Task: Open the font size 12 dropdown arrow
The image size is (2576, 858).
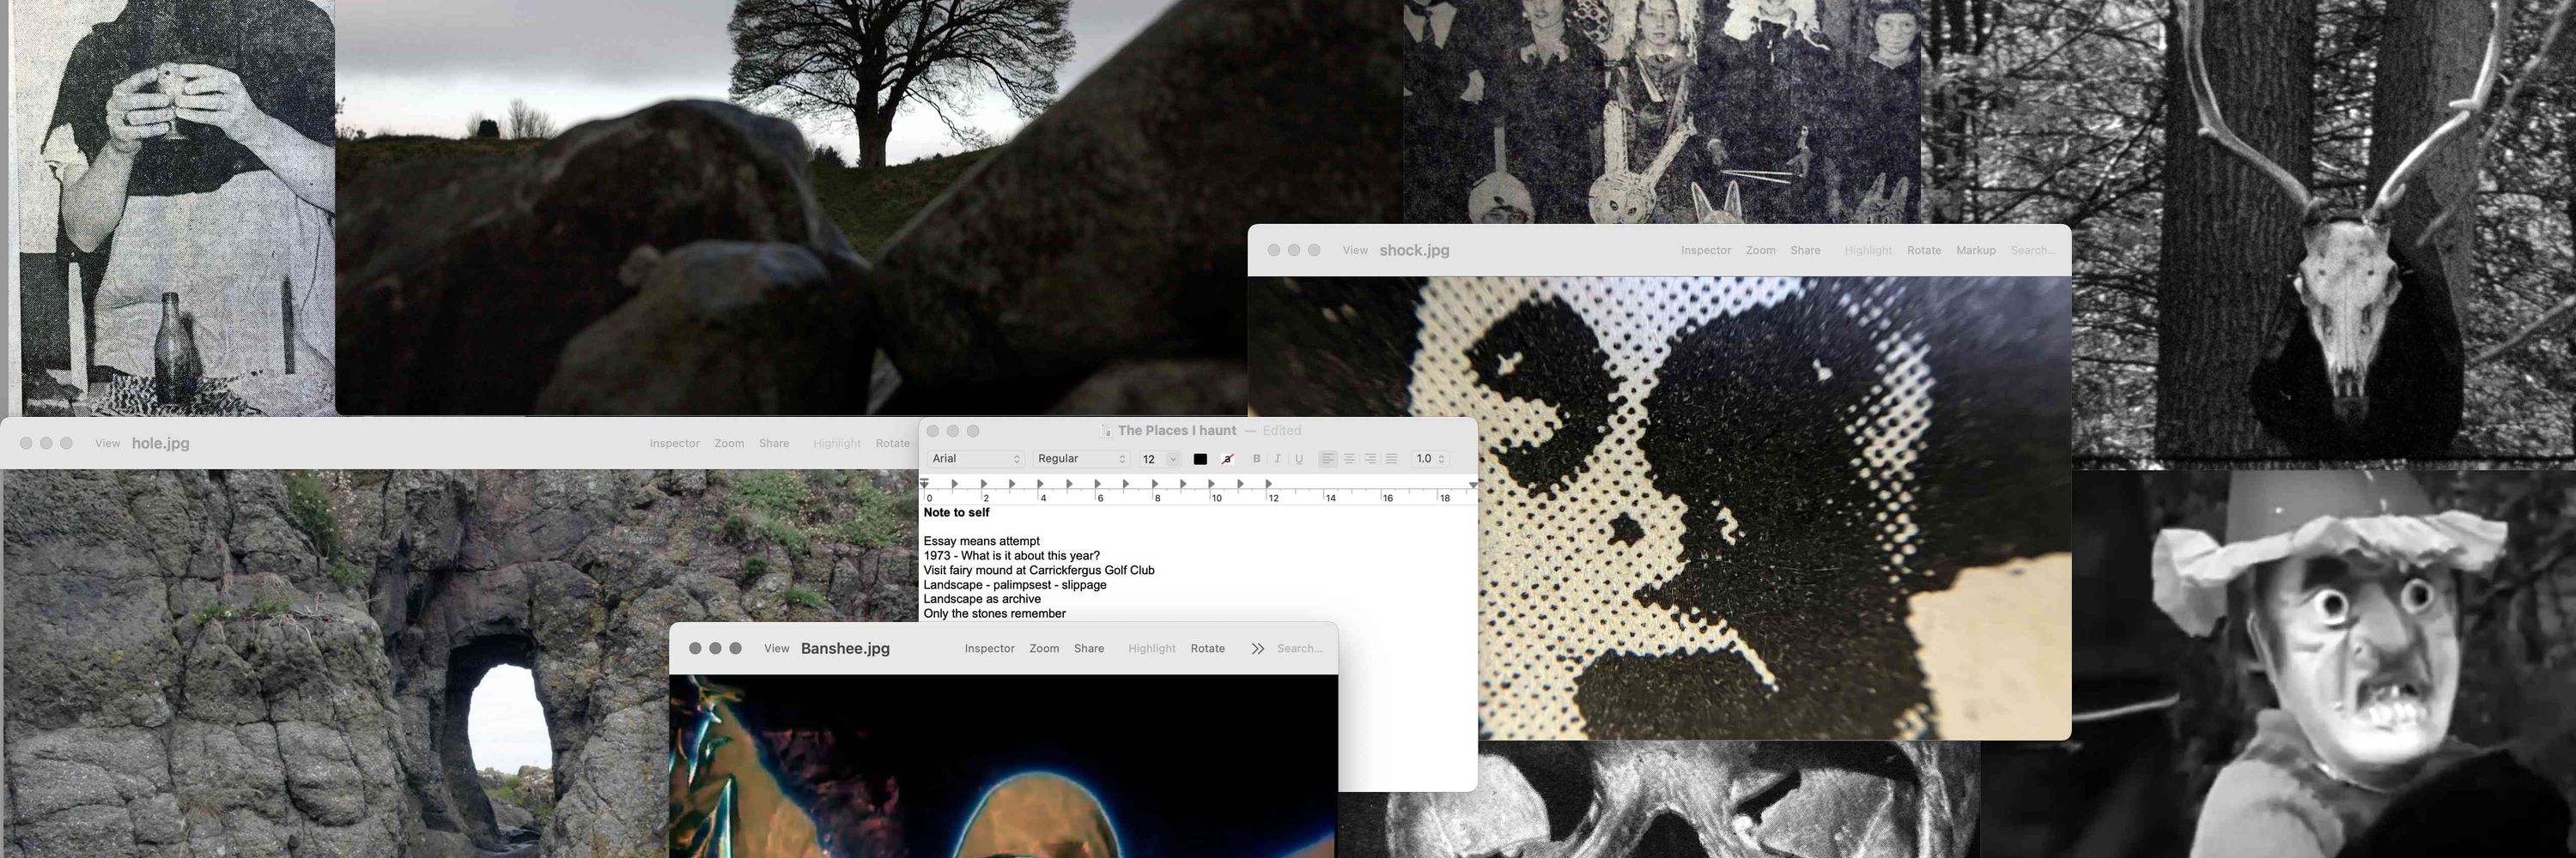Action: click(x=1173, y=458)
